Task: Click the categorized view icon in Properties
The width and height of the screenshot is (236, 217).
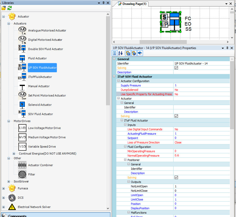Action: [115, 53]
